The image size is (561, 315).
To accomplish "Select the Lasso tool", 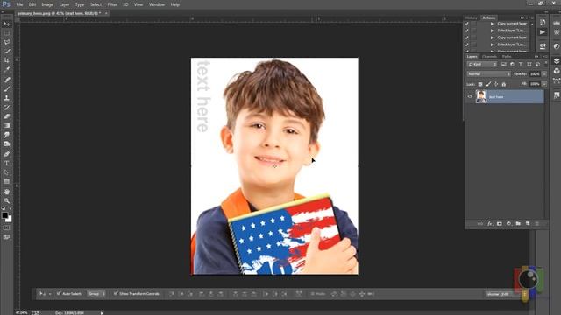I will pos(6,43).
